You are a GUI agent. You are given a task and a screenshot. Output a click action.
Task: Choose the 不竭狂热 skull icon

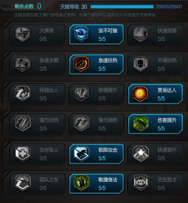tap(140, 64)
